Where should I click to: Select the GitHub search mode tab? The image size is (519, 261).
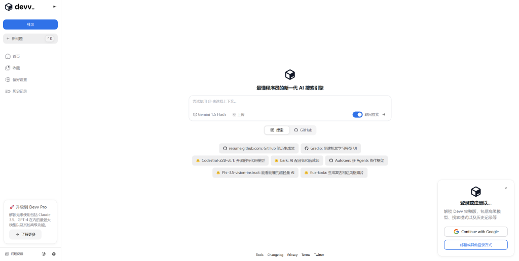pyautogui.click(x=303, y=130)
